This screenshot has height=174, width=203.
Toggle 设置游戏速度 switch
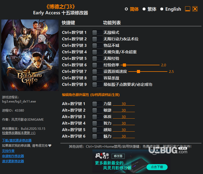[x=97, y=72]
